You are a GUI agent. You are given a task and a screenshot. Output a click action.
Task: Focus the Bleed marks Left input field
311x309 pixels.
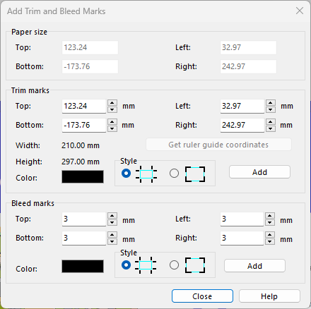[x=242, y=219]
